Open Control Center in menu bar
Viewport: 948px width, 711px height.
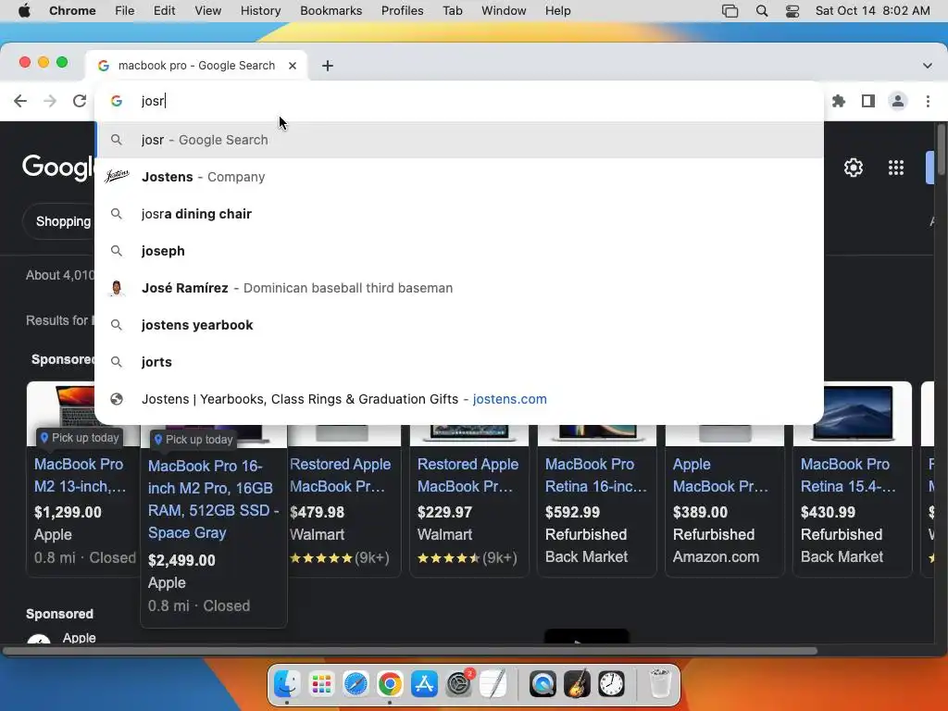pos(792,11)
